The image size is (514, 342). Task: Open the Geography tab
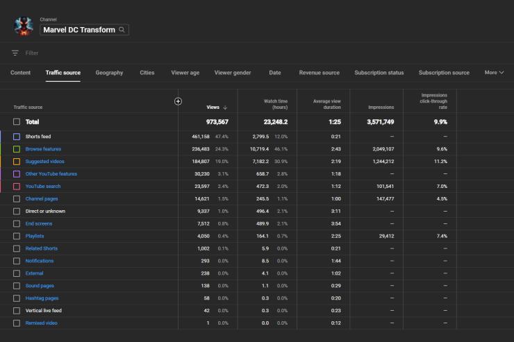[109, 73]
